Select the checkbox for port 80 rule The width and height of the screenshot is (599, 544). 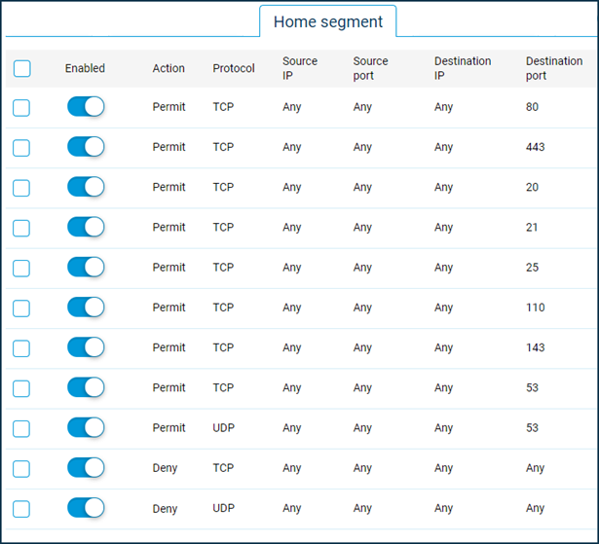pyautogui.click(x=21, y=107)
